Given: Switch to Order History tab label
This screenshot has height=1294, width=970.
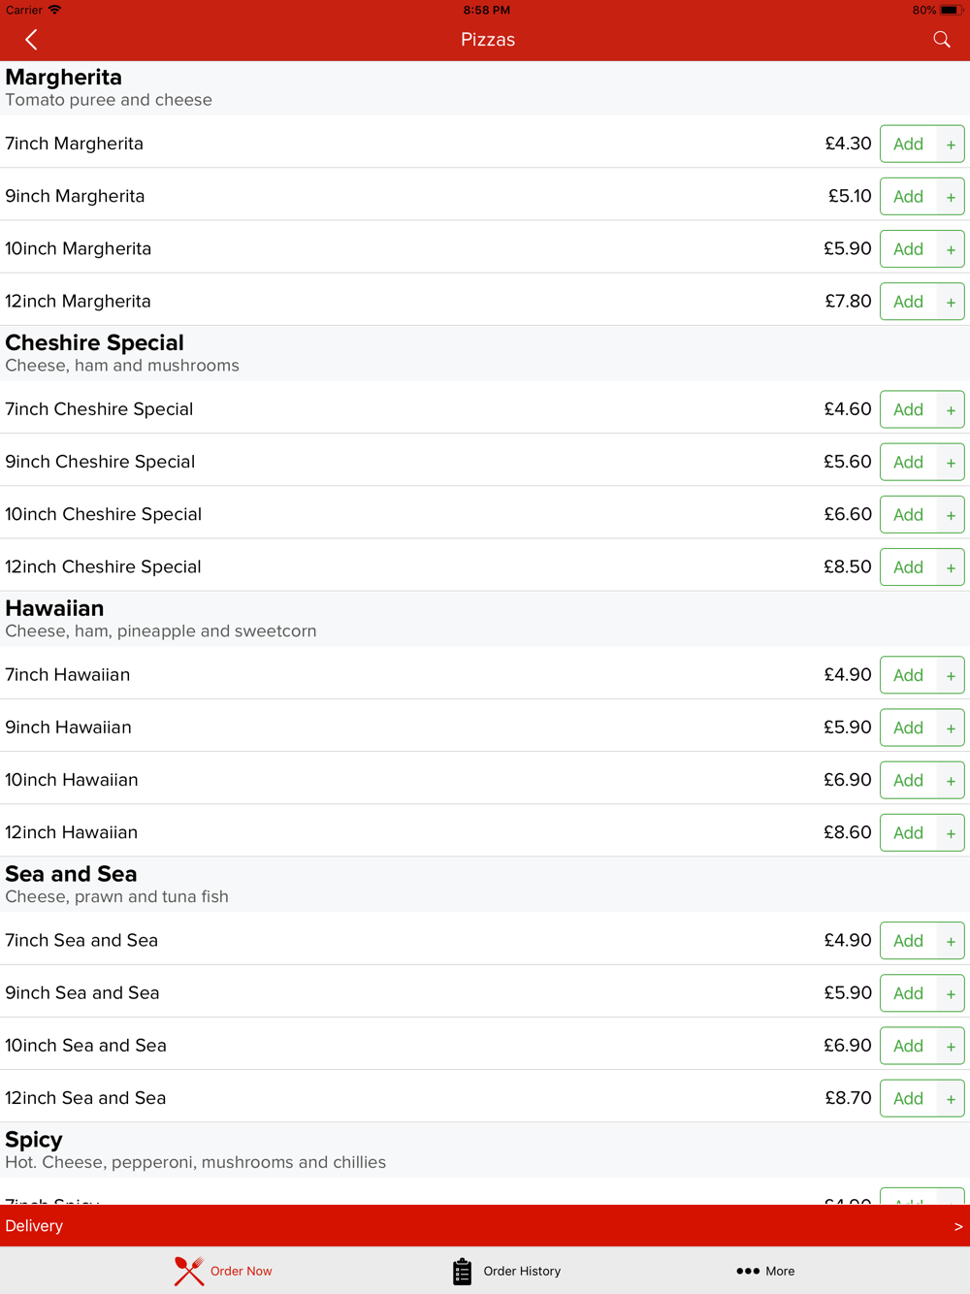Looking at the screenshot, I should point(522,1271).
